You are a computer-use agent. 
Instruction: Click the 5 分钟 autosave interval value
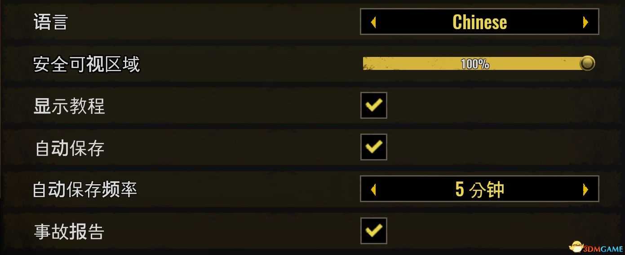(479, 190)
